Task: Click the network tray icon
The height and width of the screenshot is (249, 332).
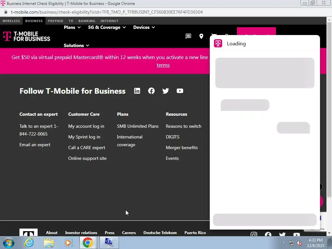Action: click(291, 243)
